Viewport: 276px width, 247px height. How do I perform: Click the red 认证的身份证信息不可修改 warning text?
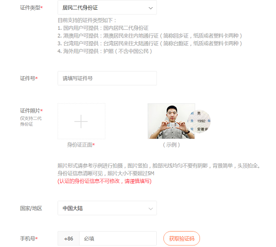coord(104,181)
